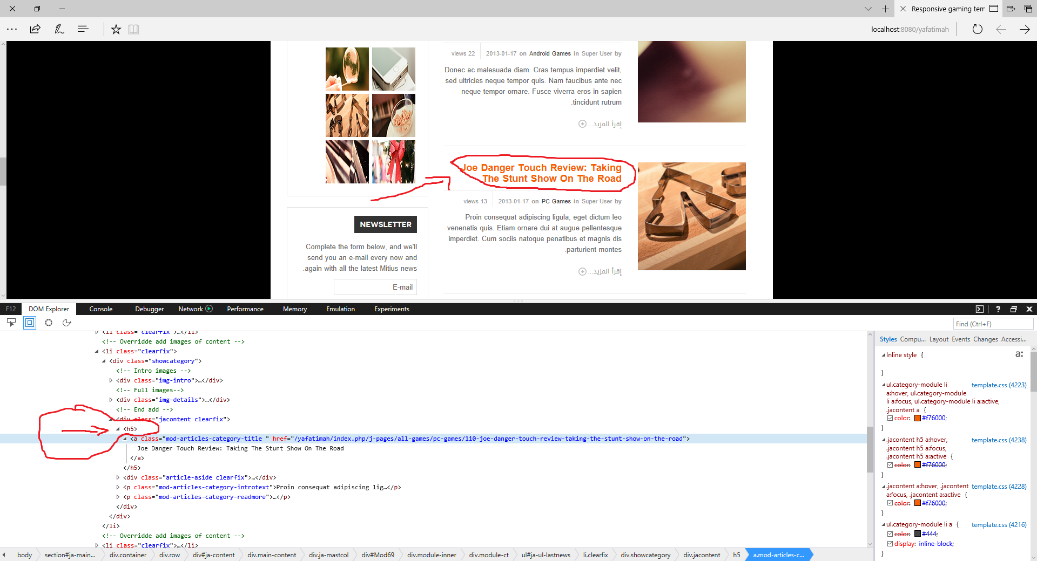This screenshot has width=1037, height=561.
Task: Expand the div class="img-intro" node
Action: (111, 380)
